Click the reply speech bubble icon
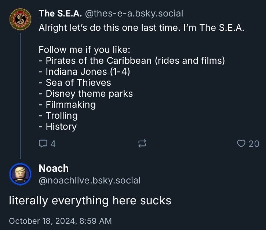 pos(43,144)
